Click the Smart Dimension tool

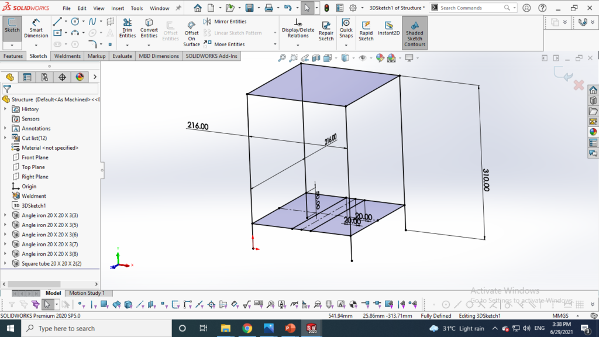(36, 28)
